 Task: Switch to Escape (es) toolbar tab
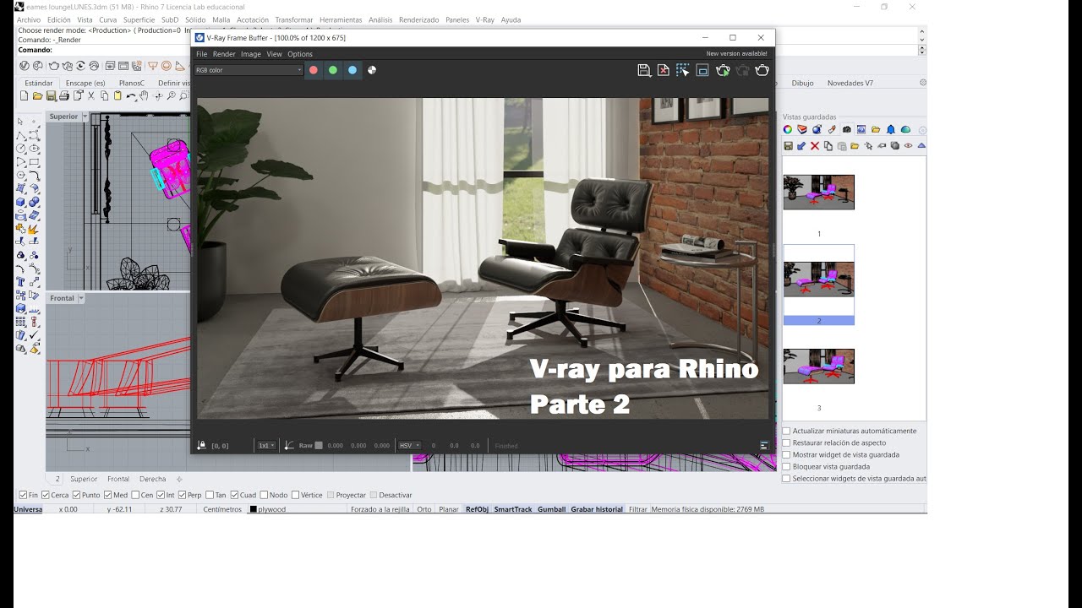point(85,83)
